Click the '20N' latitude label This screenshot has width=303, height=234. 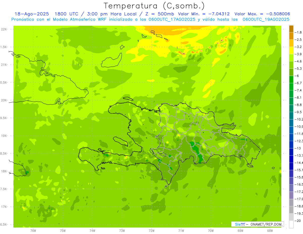[x=4, y=100]
